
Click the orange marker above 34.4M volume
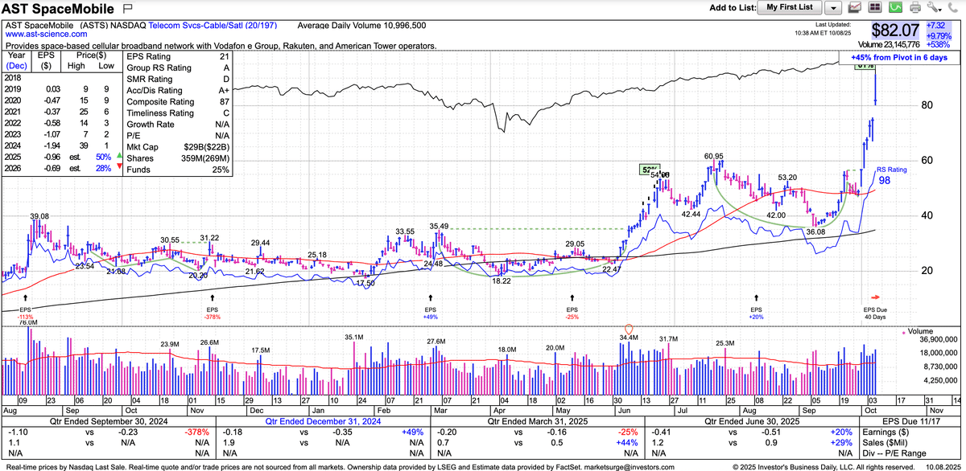(629, 328)
